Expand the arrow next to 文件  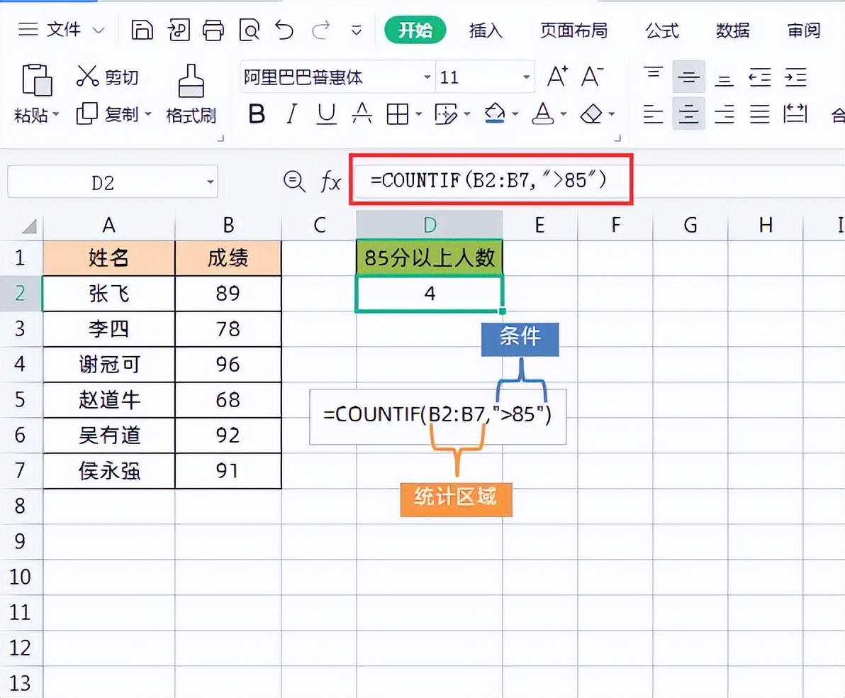[x=99, y=31]
